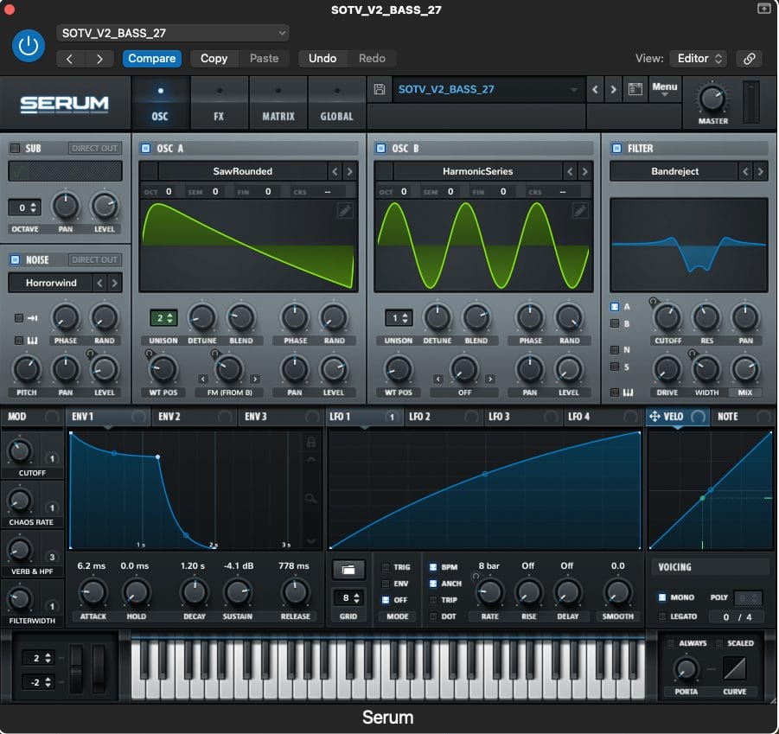
Task: Enable LFO TRIG mode
Action: [x=386, y=567]
